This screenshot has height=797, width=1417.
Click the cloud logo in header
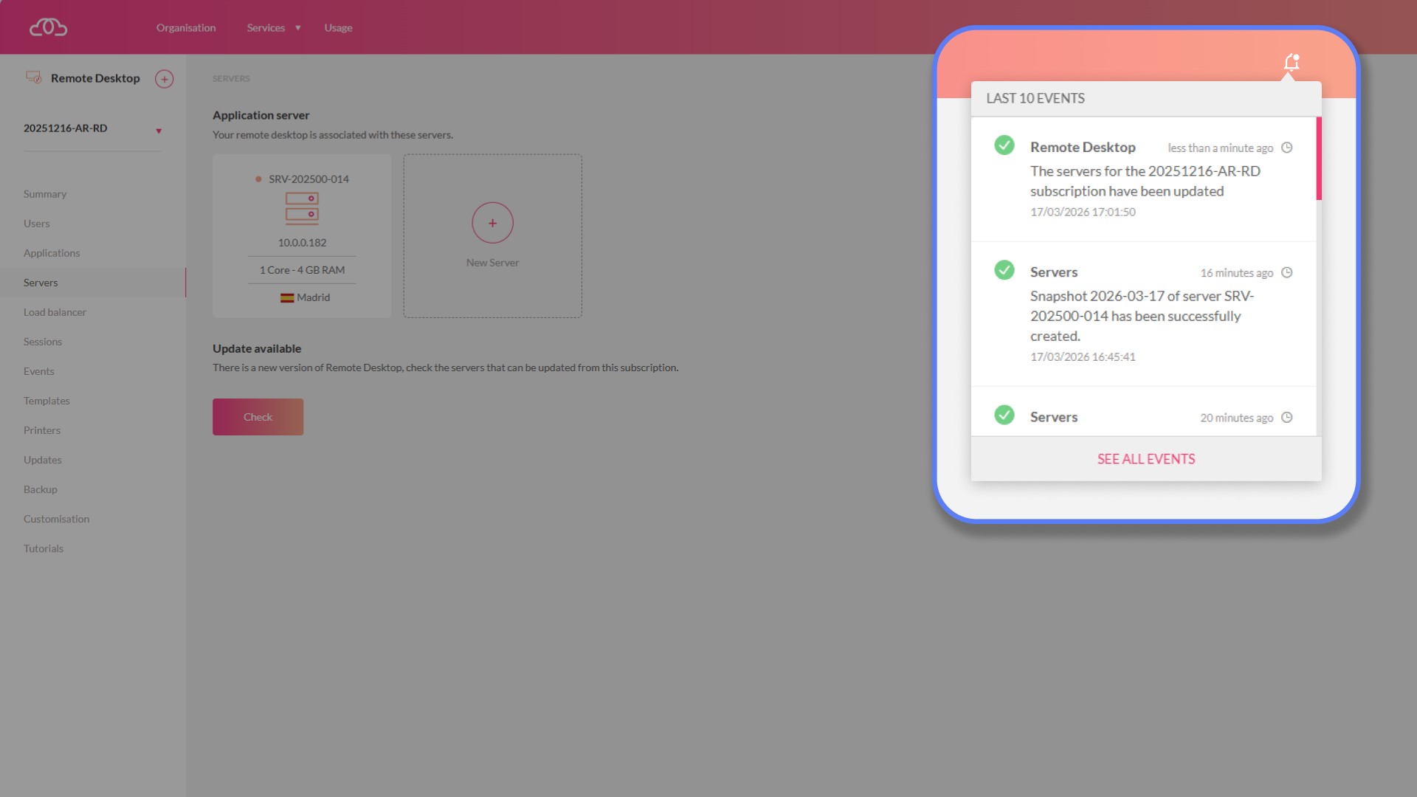(48, 27)
